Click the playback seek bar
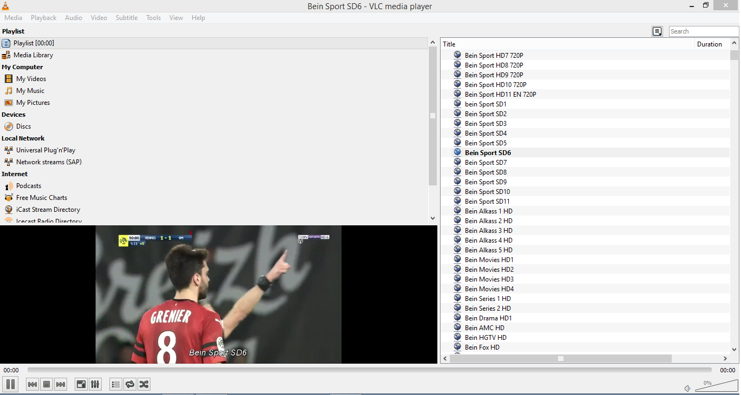 click(x=370, y=370)
